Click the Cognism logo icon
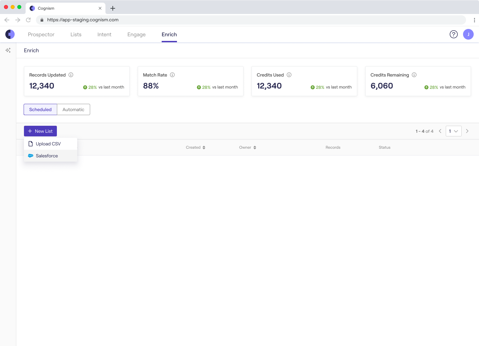 pos(10,34)
